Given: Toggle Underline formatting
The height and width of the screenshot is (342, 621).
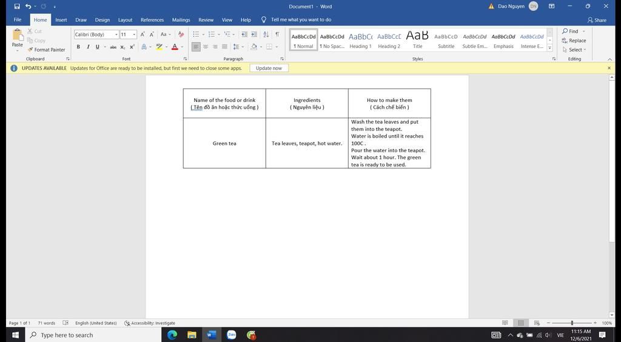Looking at the screenshot, I should 98,47.
